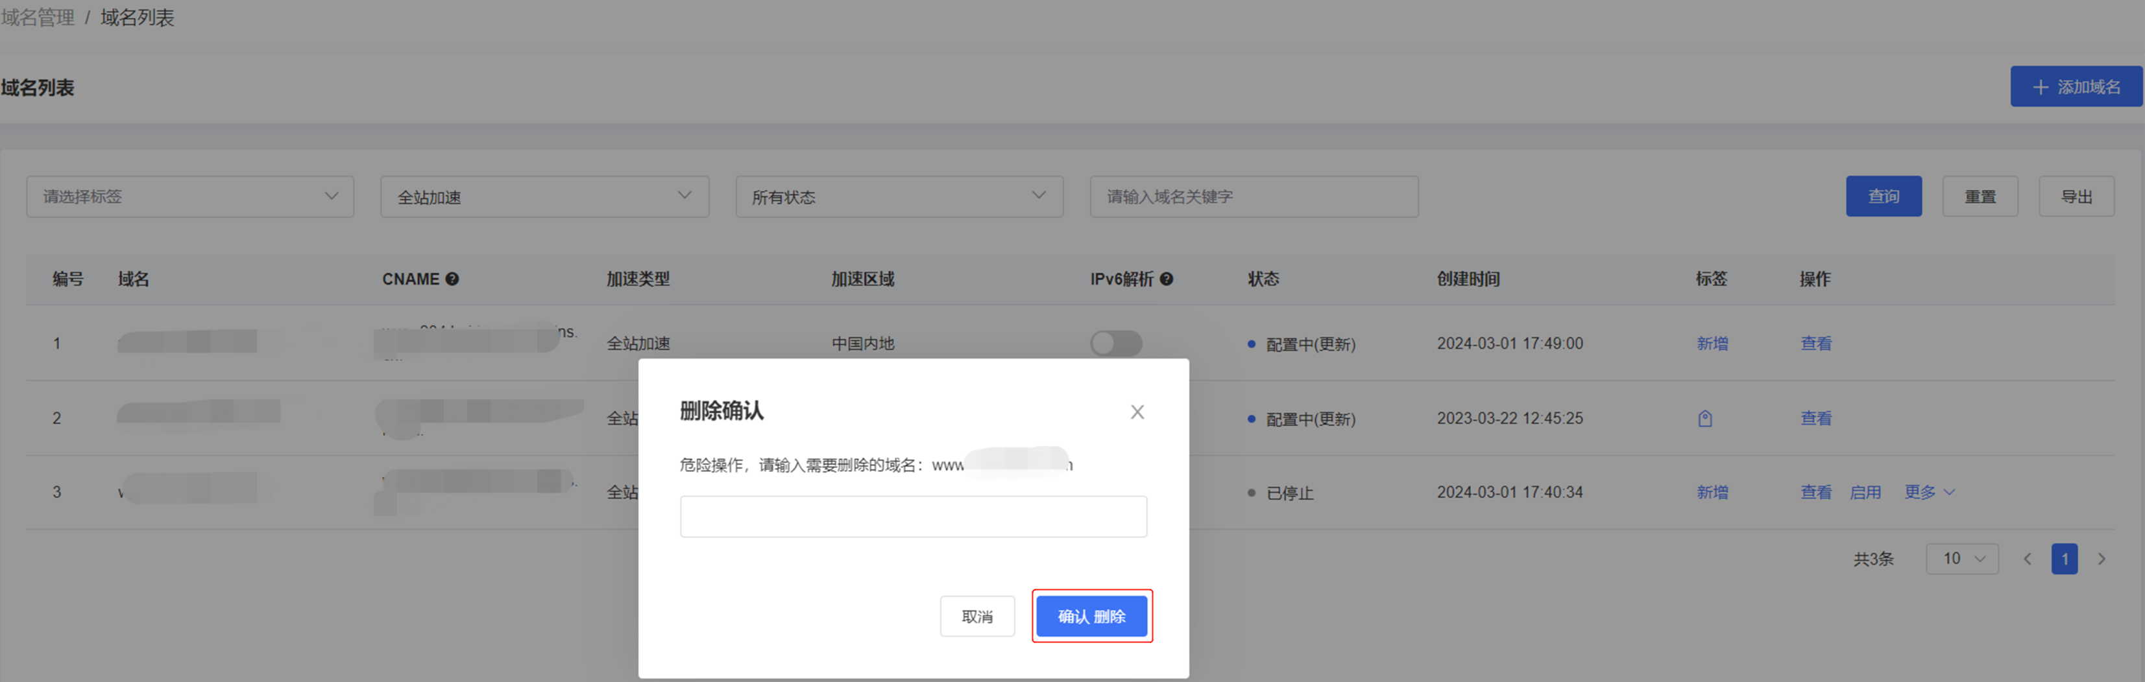Click the 导出 button
The width and height of the screenshot is (2145, 682).
pos(2076,196)
